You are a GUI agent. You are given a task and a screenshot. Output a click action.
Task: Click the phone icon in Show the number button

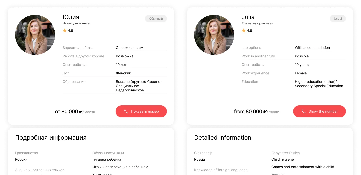click(x=304, y=111)
